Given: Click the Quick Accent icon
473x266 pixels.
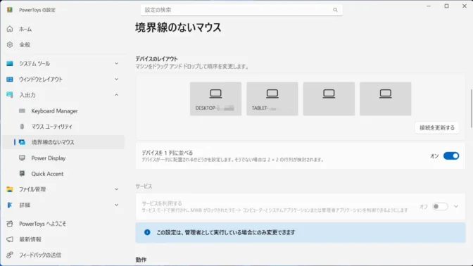Looking at the screenshot, I should point(22,173).
